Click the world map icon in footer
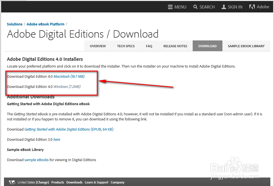 pos(12,182)
